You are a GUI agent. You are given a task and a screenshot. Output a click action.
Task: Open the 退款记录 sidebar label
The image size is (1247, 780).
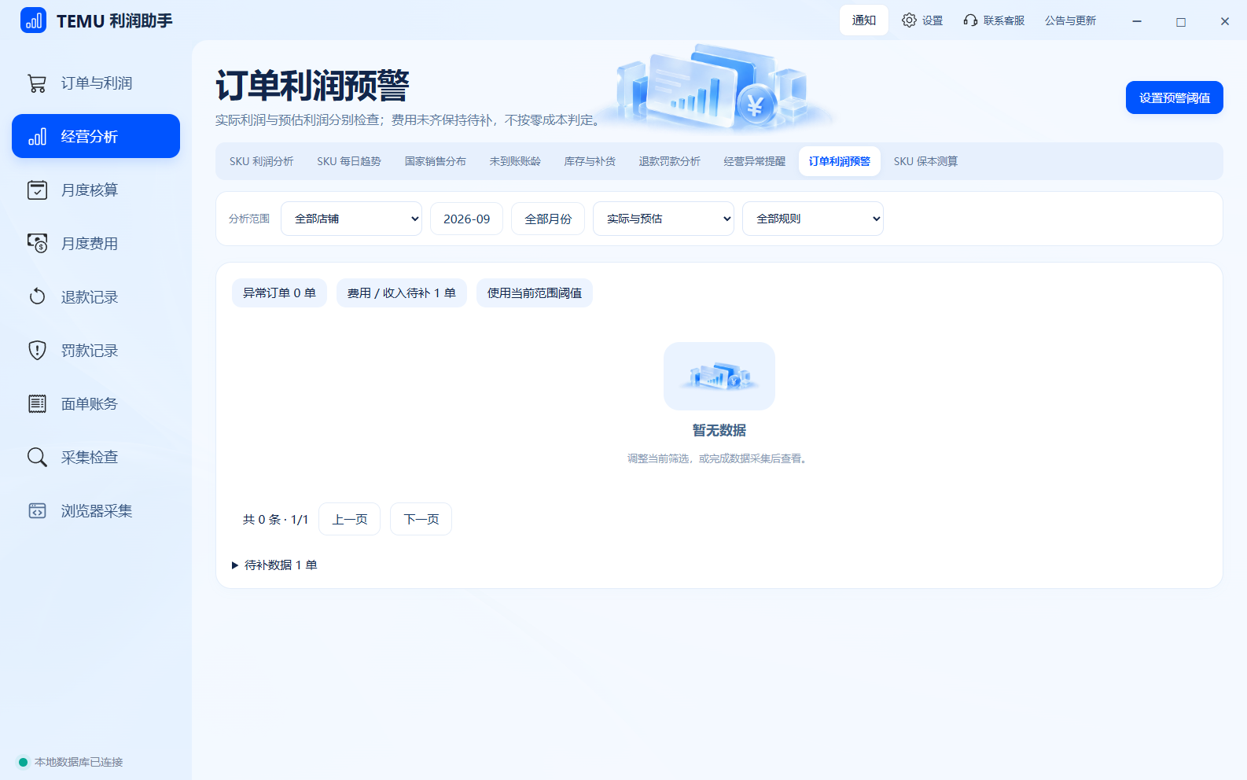pos(90,297)
